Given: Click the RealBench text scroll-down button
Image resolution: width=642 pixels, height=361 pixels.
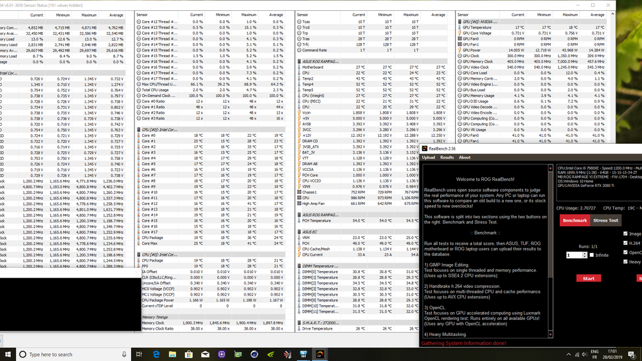Looking at the screenshot, I should point(550,335).
